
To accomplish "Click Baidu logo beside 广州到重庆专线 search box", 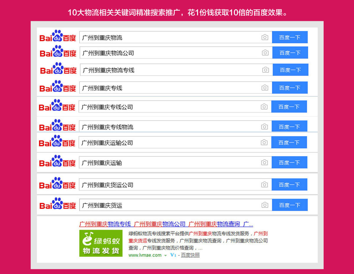I will (58, 86).
